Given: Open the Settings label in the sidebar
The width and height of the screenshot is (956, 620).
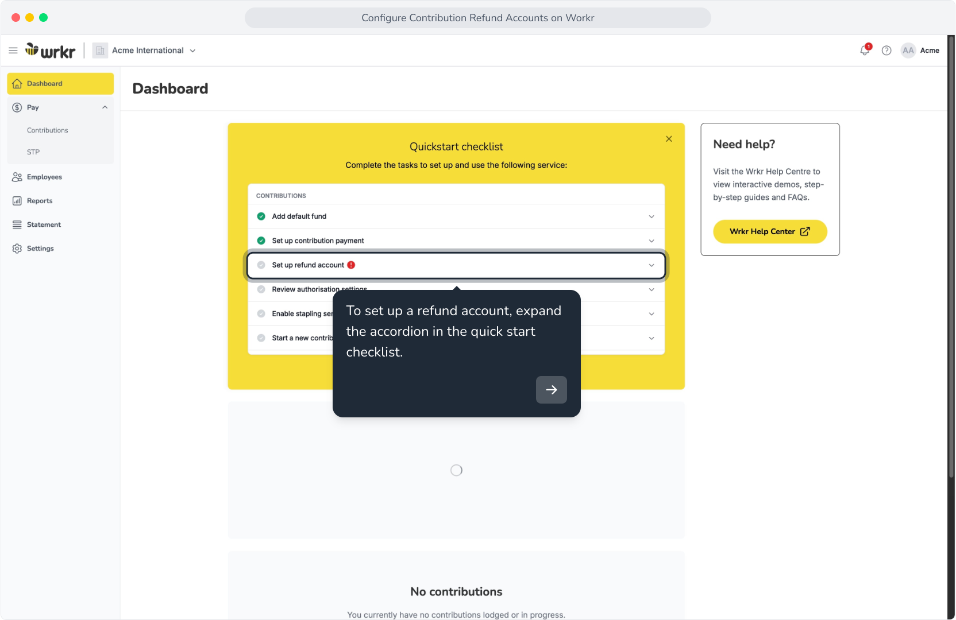Looking at the screenshot, I should [x=40, y=249].
